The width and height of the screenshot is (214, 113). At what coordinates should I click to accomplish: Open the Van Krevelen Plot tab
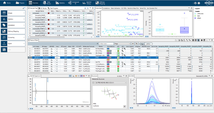(x=152, y=8)
